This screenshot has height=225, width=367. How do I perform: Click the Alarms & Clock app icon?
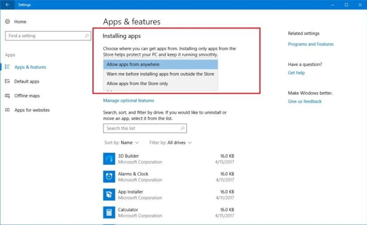pos(109,176)
